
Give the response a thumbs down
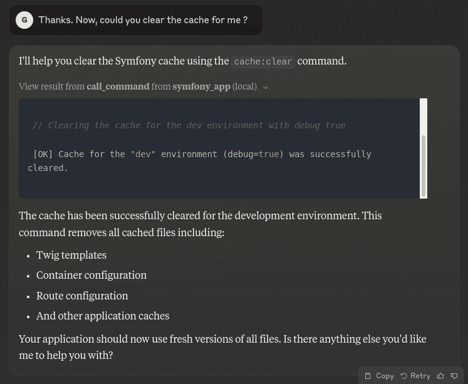454,376
